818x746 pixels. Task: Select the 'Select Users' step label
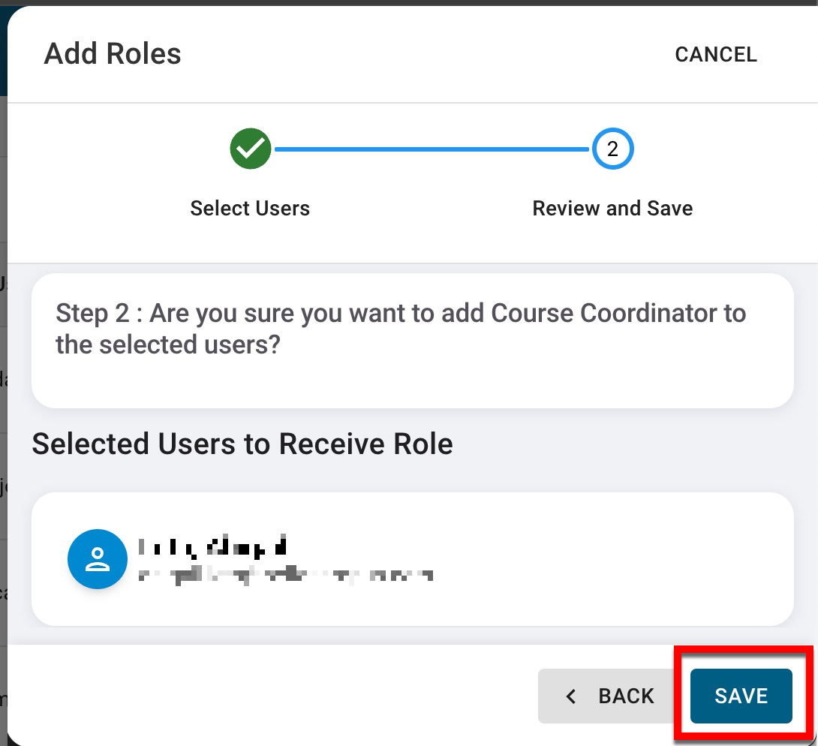pyautogui.click(x=250, y=208)
